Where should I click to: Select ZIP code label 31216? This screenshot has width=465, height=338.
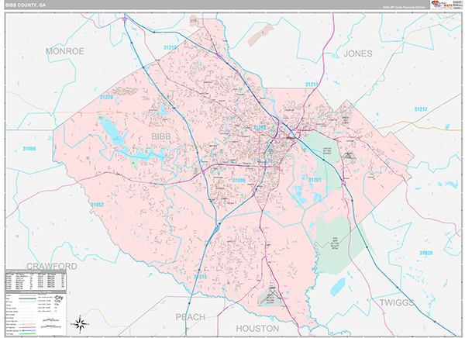(200, 277)
